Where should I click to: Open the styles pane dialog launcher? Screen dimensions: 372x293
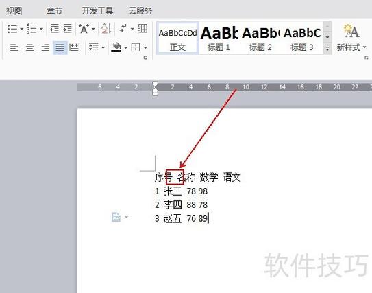(367, 58)
